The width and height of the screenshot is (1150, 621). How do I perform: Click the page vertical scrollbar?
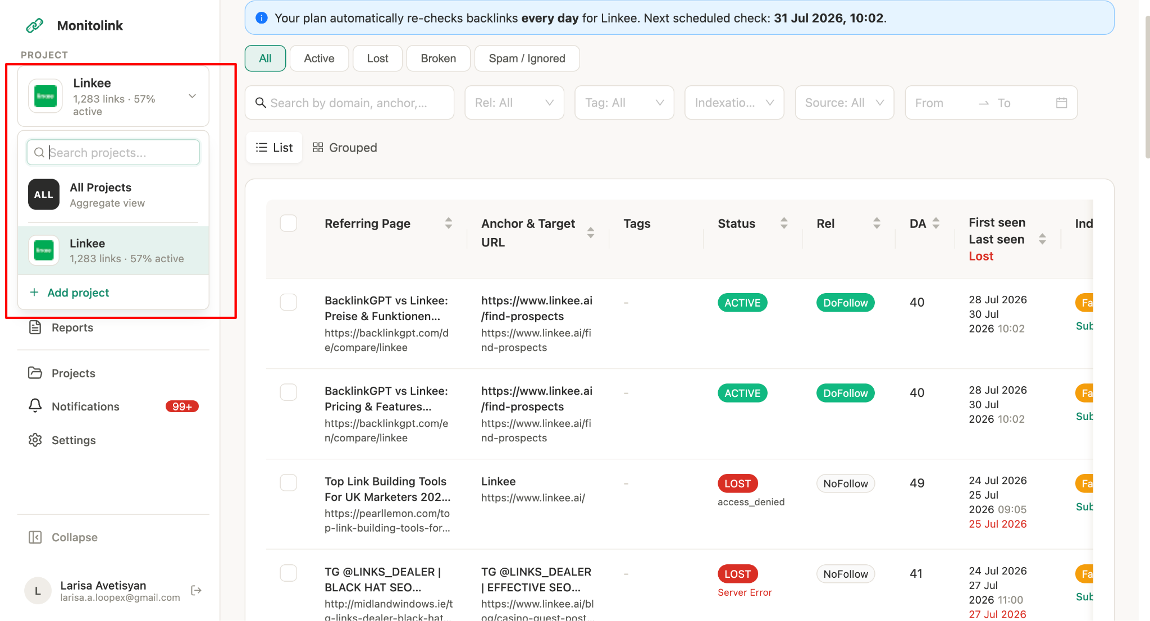click(1147, 87)
